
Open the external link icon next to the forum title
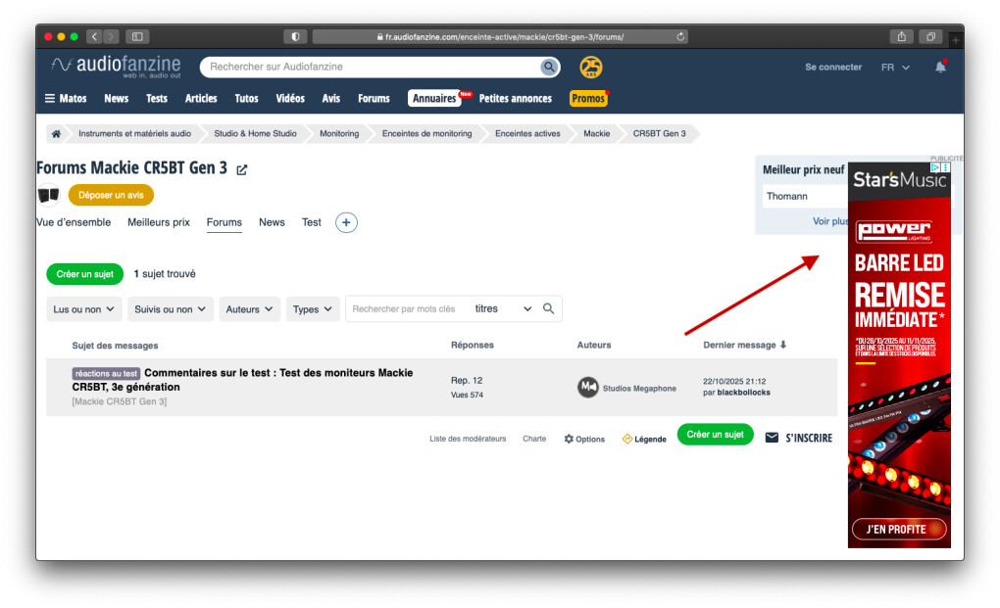click(x=242, y=169)
